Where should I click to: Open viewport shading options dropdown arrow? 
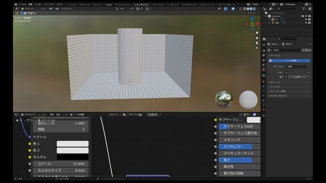click(258, 9)
